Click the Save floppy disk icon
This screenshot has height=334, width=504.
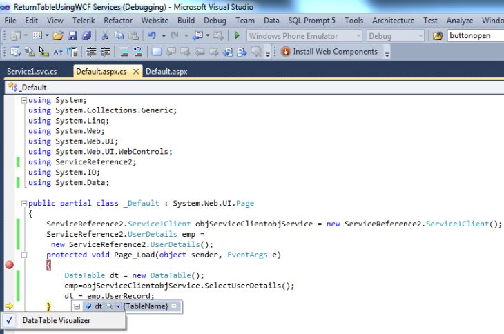pos(72,35)
